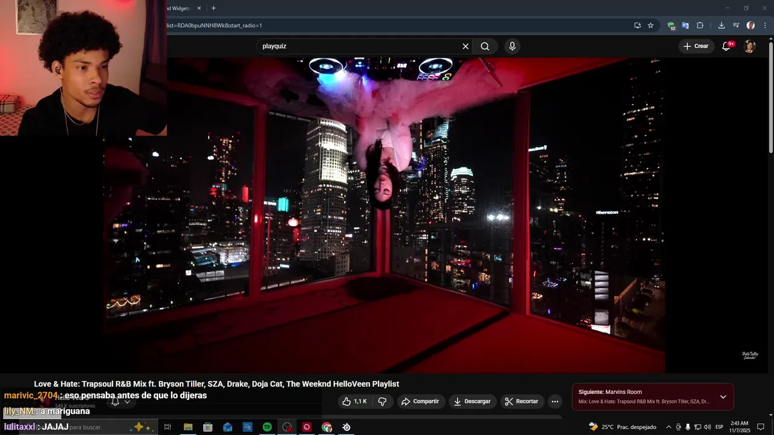Open Microsoft Store from the taskbar
774x435 pixels.
coord(208,427)
